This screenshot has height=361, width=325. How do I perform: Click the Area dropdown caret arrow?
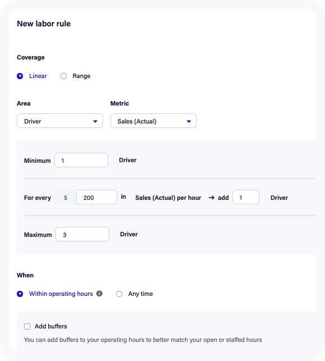point(95,121)
